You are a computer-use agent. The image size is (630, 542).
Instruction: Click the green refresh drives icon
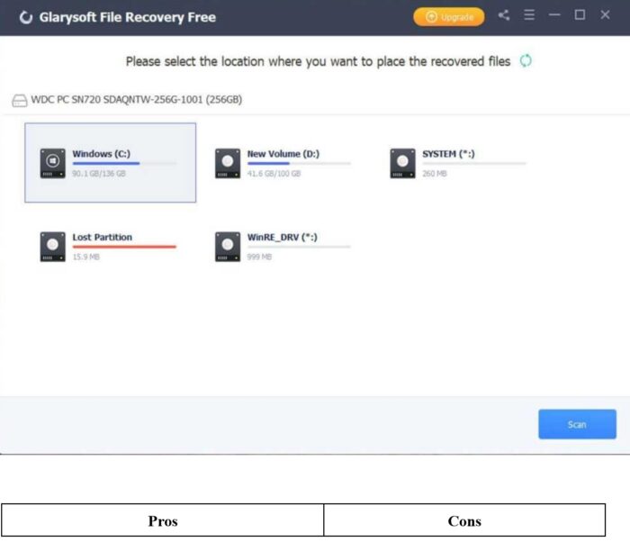[x=526, y=61]
